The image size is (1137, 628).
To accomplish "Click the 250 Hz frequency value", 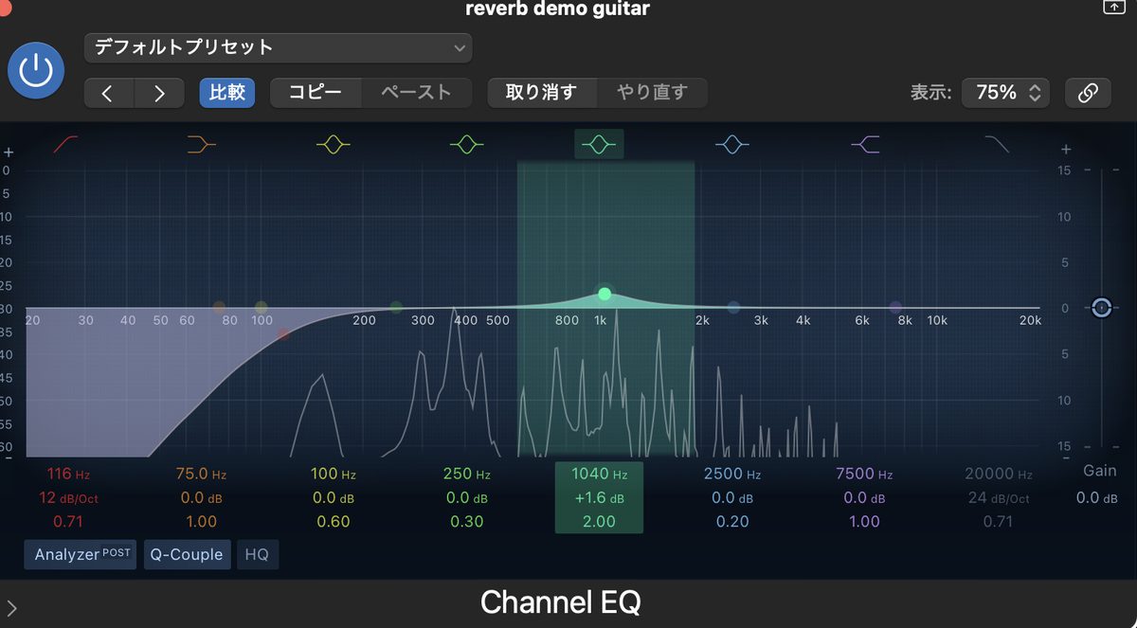I will point(467,474).
